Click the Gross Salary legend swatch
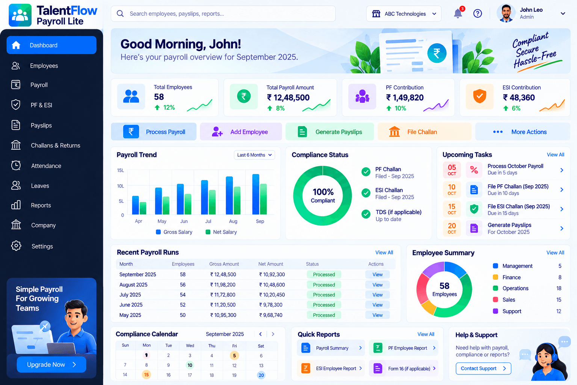This screenshot has width=577, height=385. coord(158,232)
